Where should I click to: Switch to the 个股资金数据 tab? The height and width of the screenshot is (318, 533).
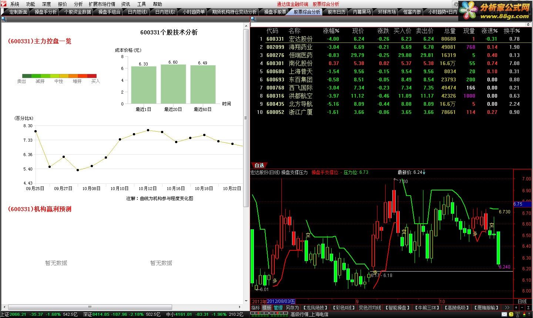point(78,12)
